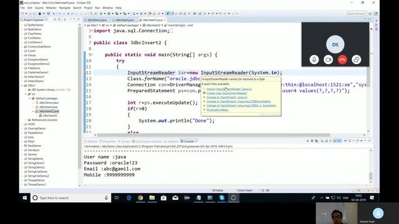
Task: Click the share screen icon in call overlay
Action: click(356, 60)
